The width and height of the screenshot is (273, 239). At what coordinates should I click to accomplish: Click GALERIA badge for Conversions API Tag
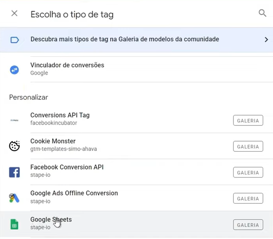(248, 120)
